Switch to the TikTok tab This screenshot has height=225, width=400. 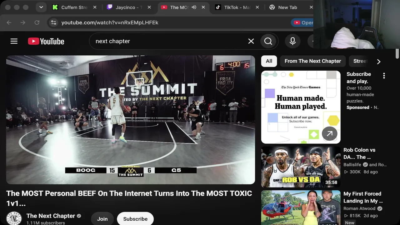(x=237, y=7)
